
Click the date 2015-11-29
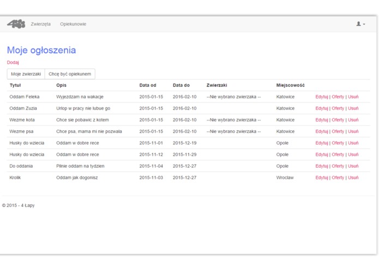click(x=184, y=155)
